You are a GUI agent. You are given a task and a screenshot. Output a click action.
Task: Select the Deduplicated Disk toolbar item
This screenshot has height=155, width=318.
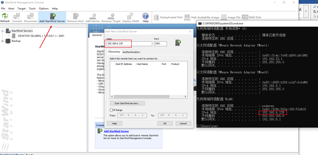[168, 17]
